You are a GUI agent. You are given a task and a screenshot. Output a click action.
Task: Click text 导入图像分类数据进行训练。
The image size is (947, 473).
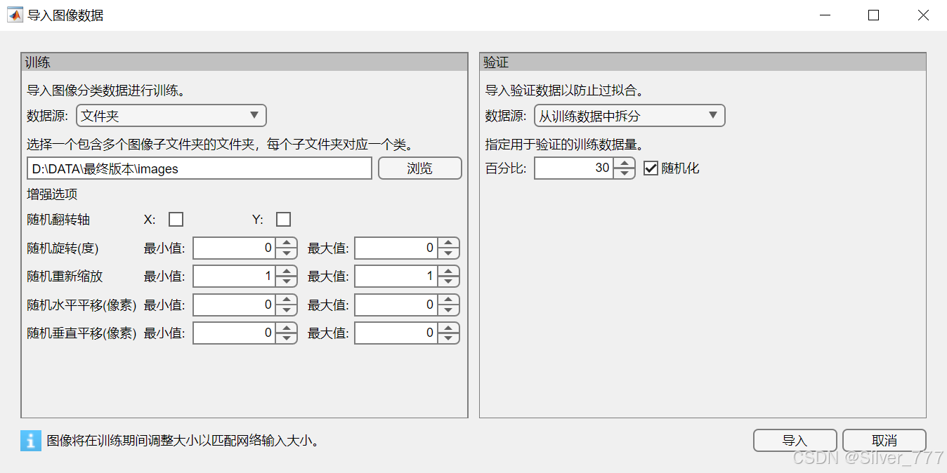click(x=105, y=91)
